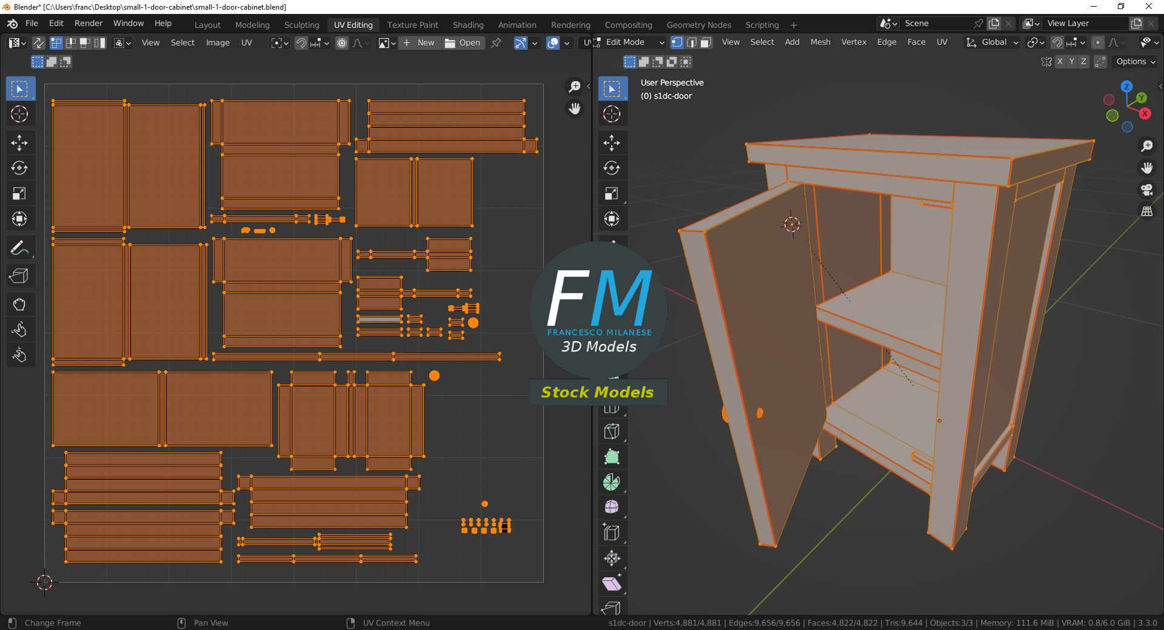Click the UV editor pan hand icon

tap(574, 108)
